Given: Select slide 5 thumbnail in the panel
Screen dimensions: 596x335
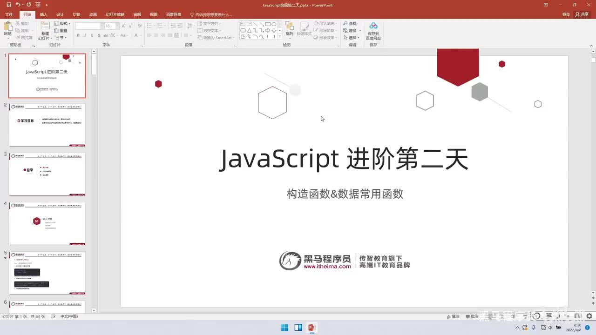Looking at the screenshot, I should [x=47, y=273].
